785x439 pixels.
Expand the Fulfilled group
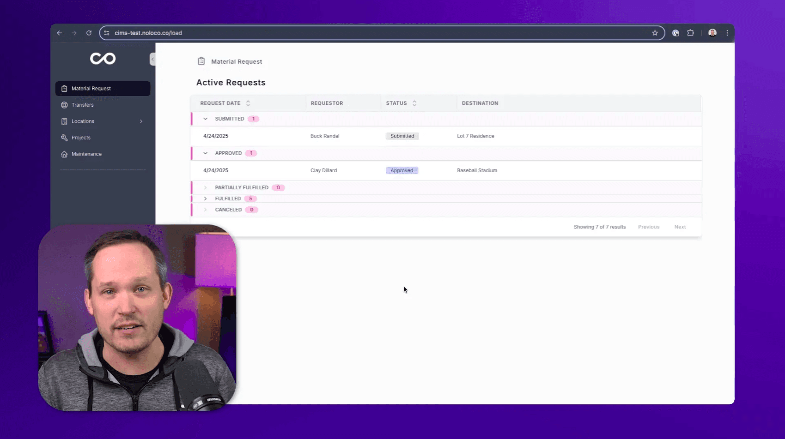tap(205, 198)
